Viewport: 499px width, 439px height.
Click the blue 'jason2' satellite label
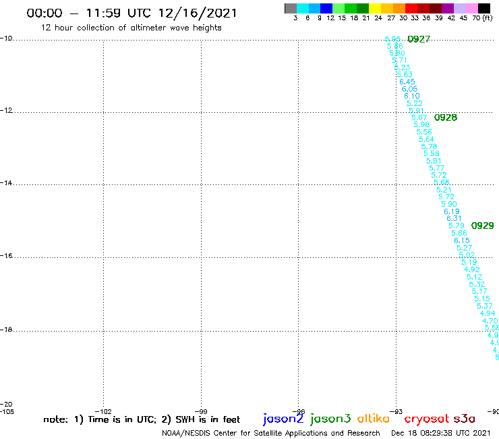coord(283,419)
